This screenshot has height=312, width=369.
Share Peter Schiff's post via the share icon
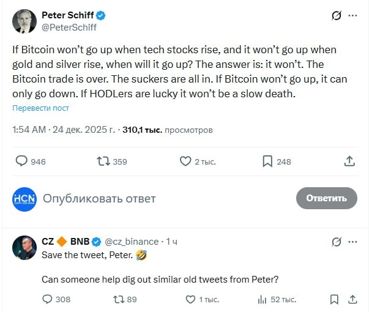[x=349, y=161]
